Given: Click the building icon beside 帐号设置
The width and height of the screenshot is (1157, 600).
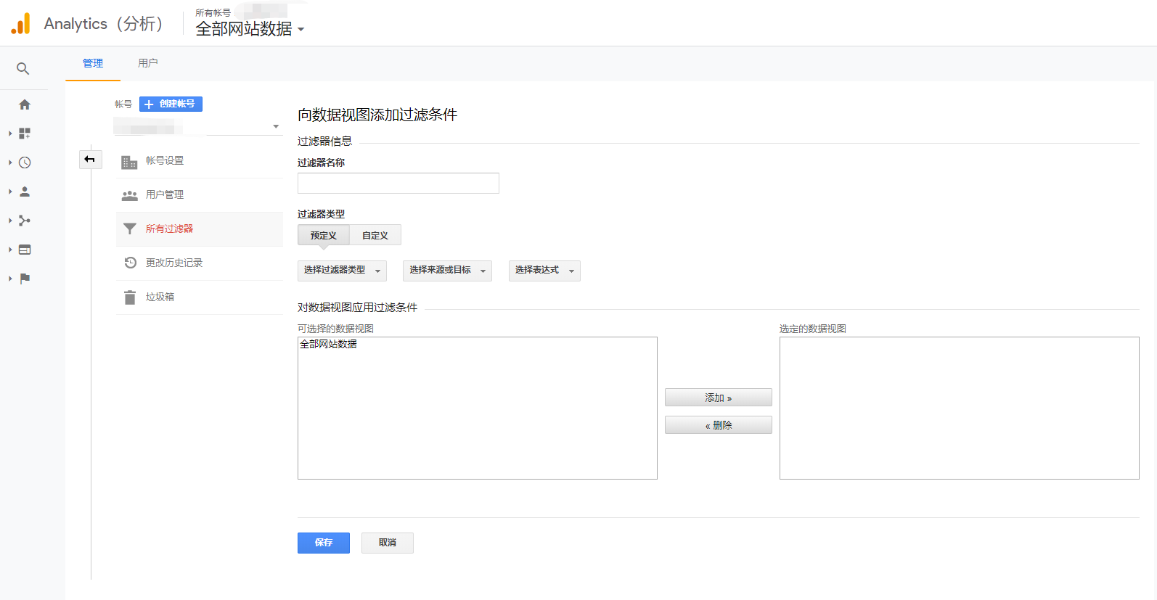Looking at the screenshot, I should click(x=129, y=162).
